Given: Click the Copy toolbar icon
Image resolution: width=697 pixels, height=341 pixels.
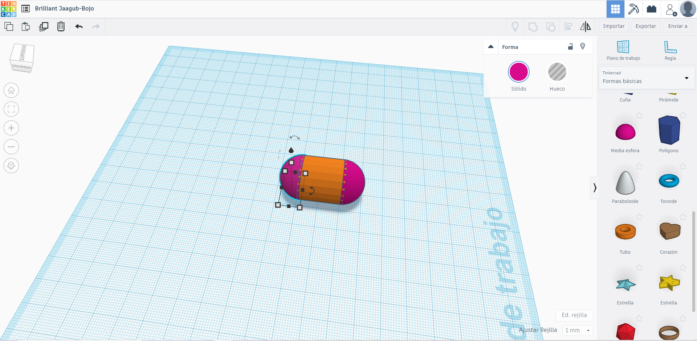Looking at the screenshot, I should [9, 26].
